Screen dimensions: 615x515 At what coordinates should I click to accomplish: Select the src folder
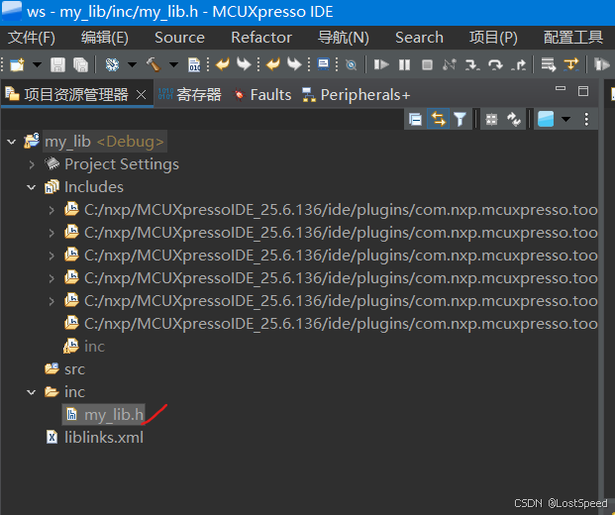[74, 369]
